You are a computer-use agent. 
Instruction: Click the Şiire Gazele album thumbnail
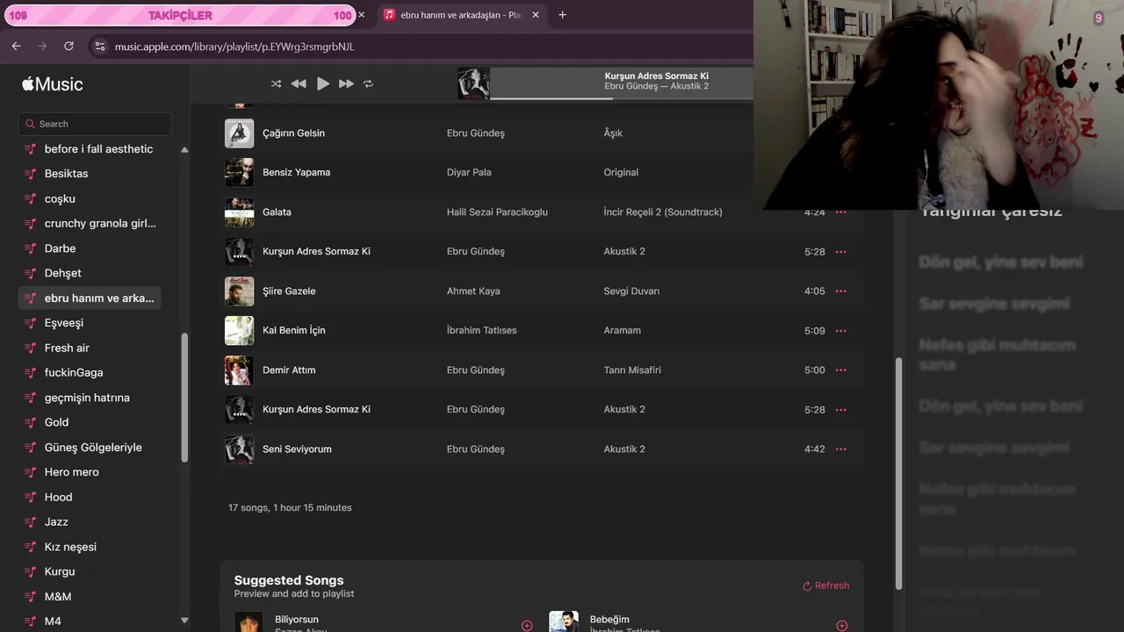point(239,291)
